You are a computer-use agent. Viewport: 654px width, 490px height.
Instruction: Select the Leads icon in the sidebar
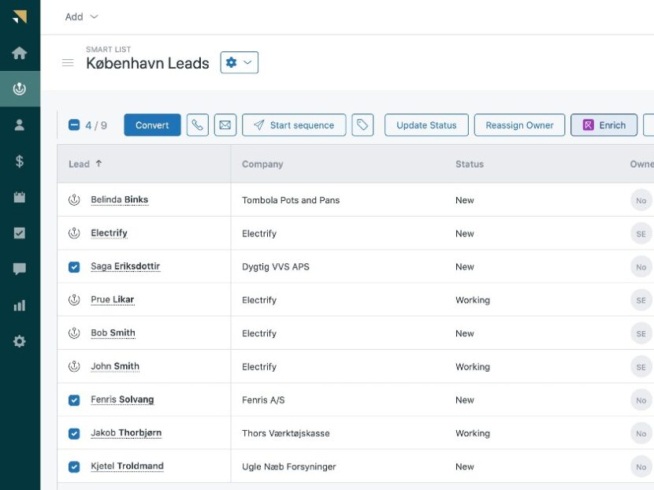pos(20,88)
